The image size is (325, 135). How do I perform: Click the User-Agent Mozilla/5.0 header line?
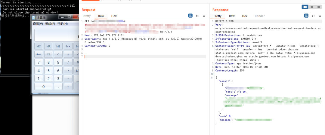144,40
